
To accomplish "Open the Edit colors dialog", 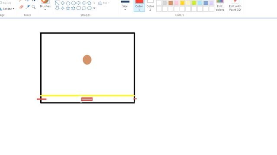I will (x=220, y=6).
